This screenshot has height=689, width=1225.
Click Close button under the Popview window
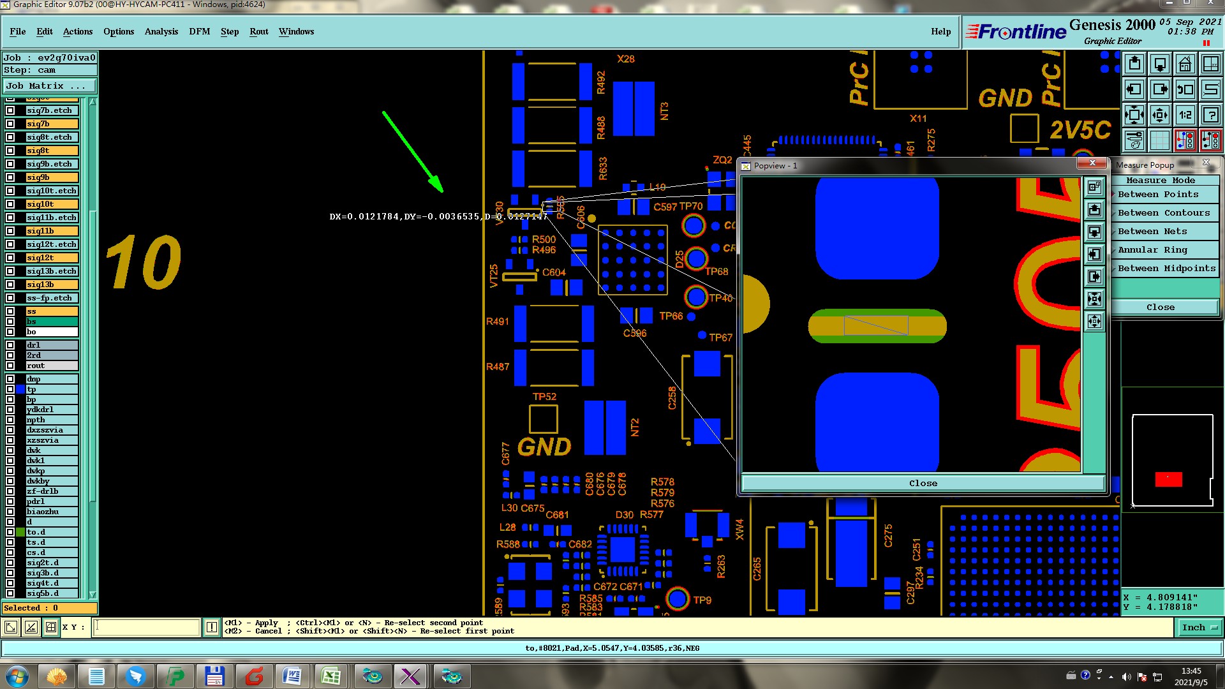(923, 484)
